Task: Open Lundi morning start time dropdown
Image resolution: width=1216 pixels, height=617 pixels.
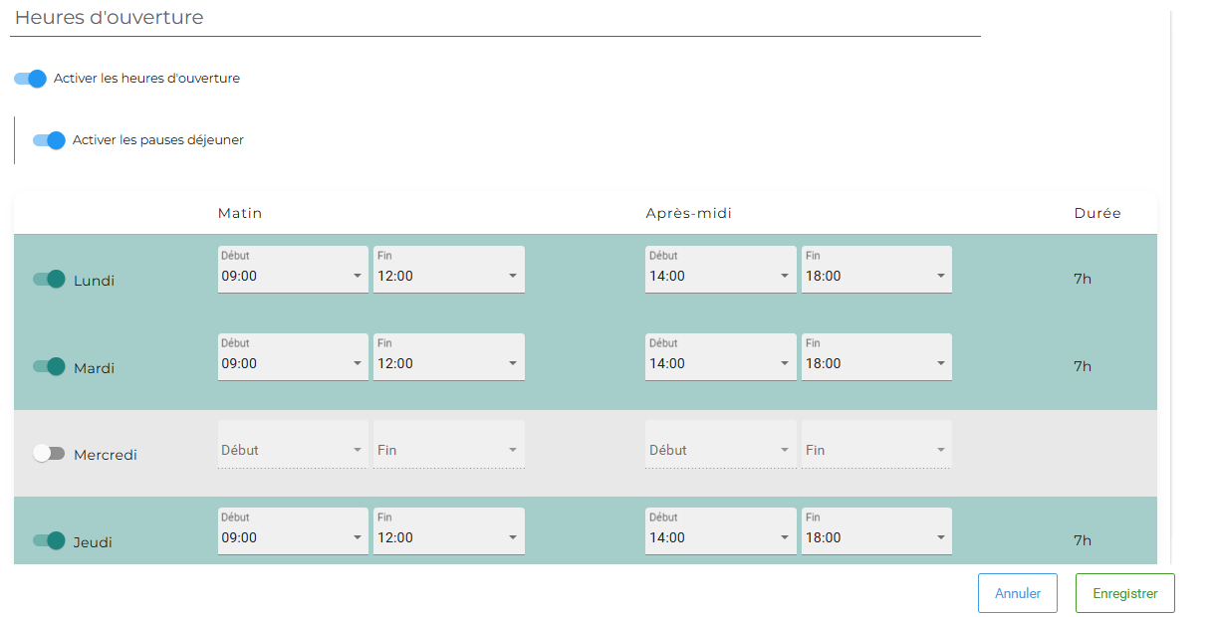Action: [293, 270]
